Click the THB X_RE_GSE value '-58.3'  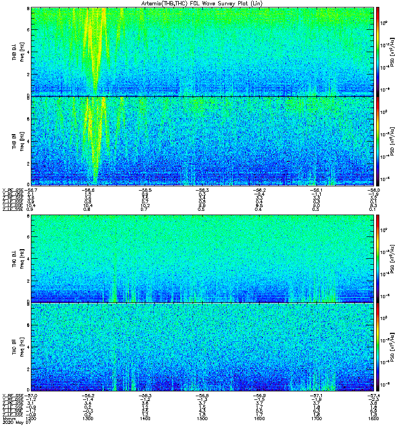(202, 190)
